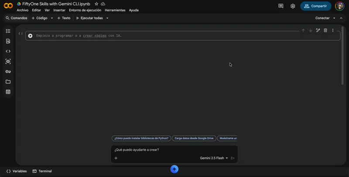This screenshot has height=177, width=349.
Task: Expand the Ejecutar todas dropdown arrow
Action: (107, 18)
